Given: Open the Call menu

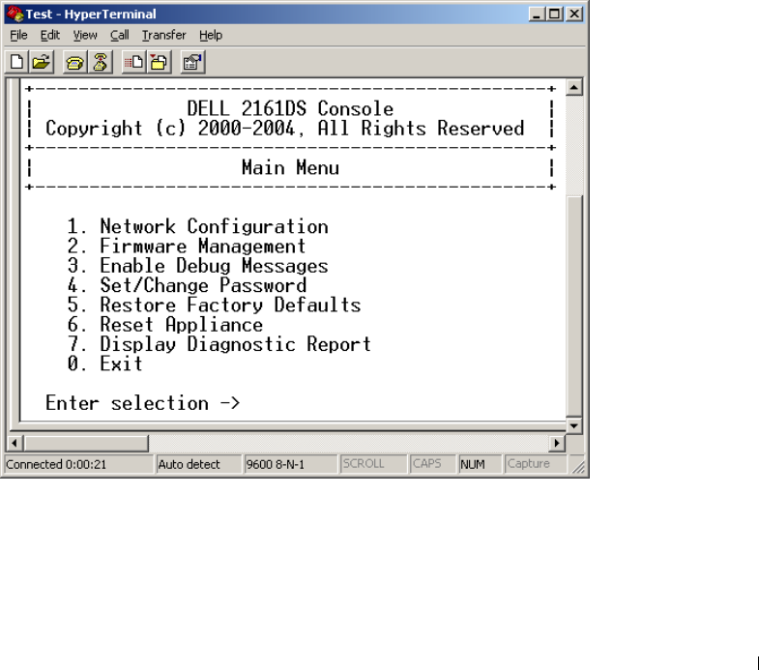Looking at the screenshot, I should pyautogui.click(x=120, y=36).
